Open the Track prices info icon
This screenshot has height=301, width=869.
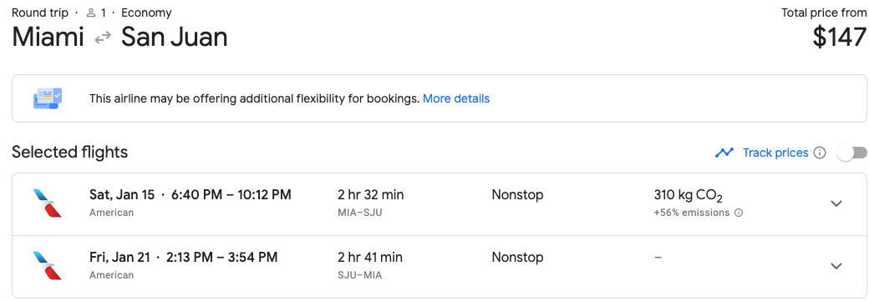click(820, 153)
